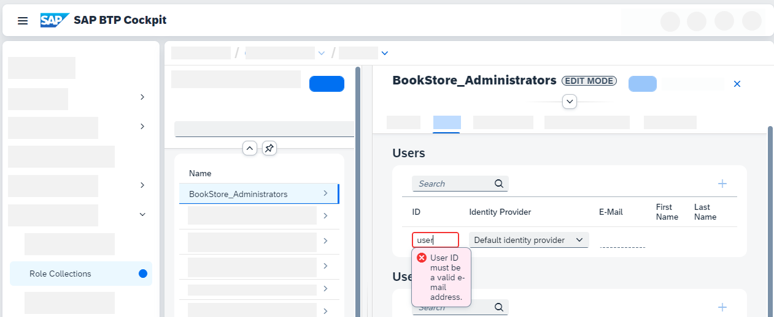This screenshot has height=317, width=774.
Task: Select the BookStore_Administrators list row
Action: (259, 193)
